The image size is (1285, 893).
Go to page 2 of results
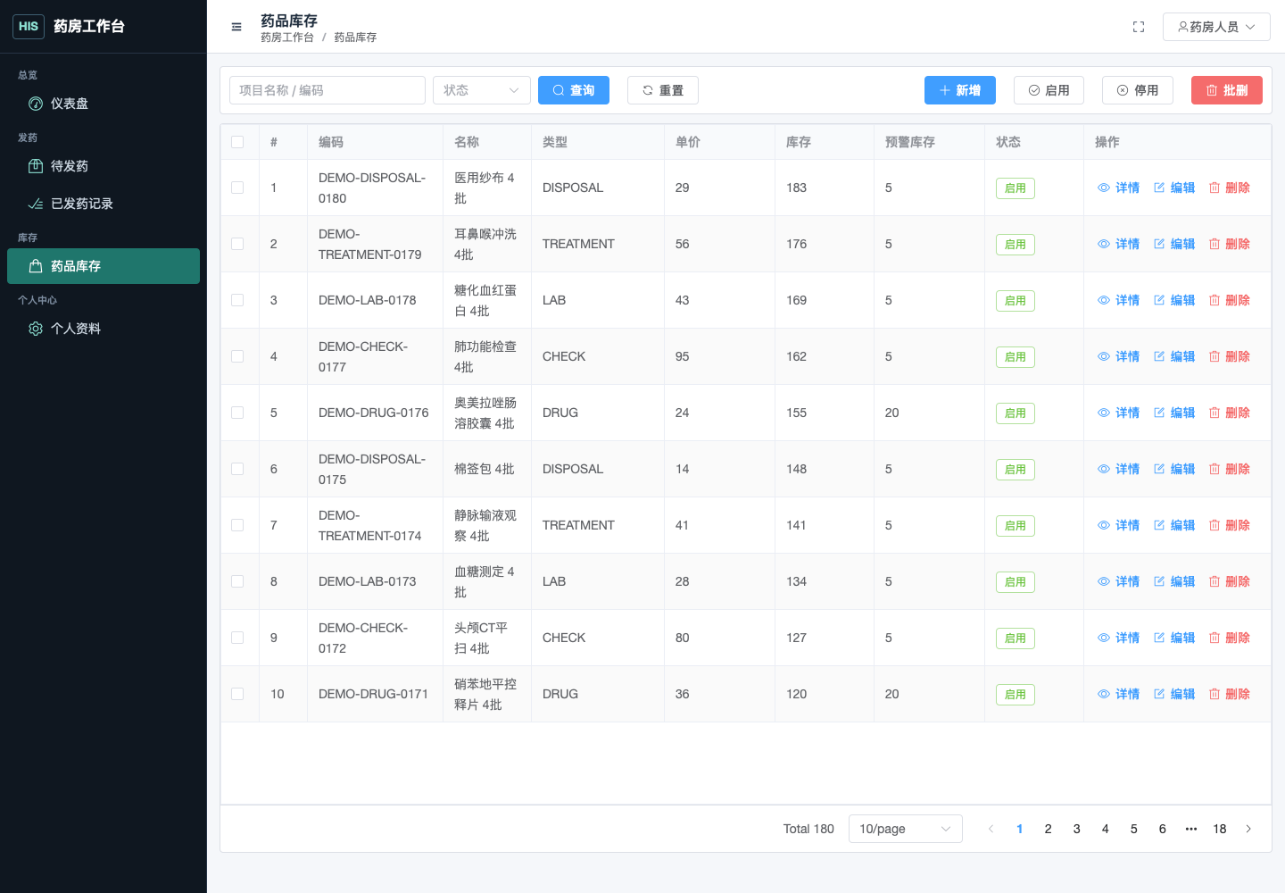[x=1049, y=829]
